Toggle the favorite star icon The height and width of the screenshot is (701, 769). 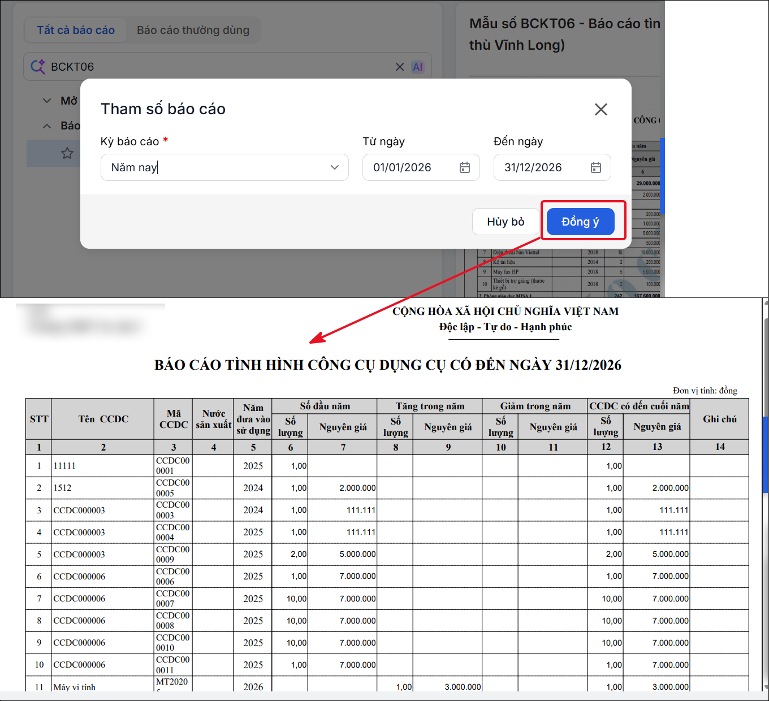[67, 153]
